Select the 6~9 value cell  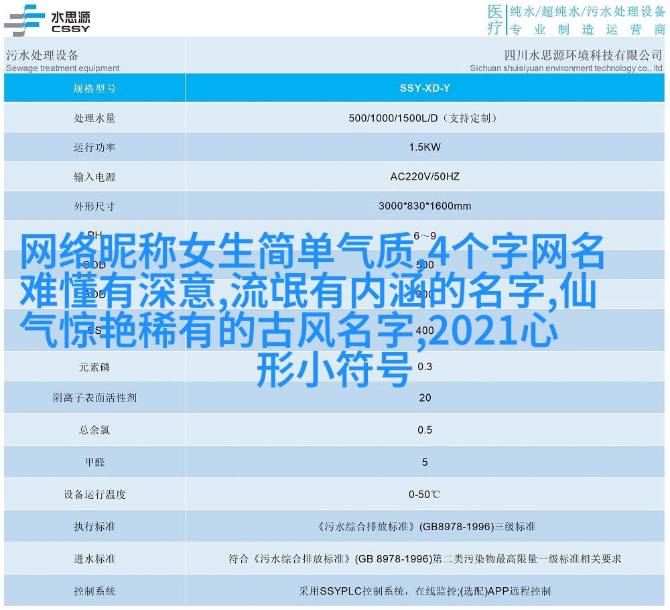point(425,236)
